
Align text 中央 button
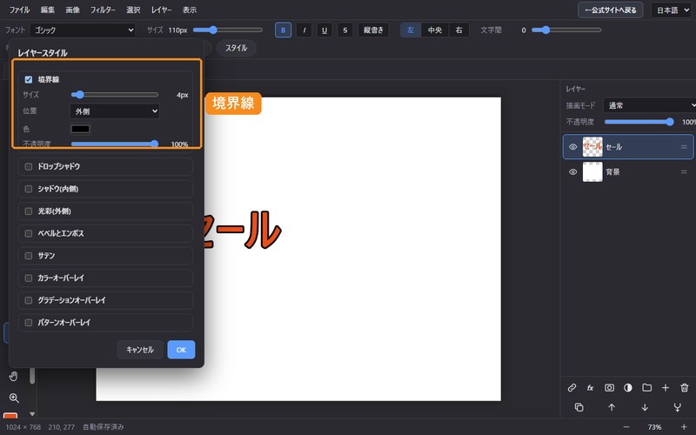point(434,30)
